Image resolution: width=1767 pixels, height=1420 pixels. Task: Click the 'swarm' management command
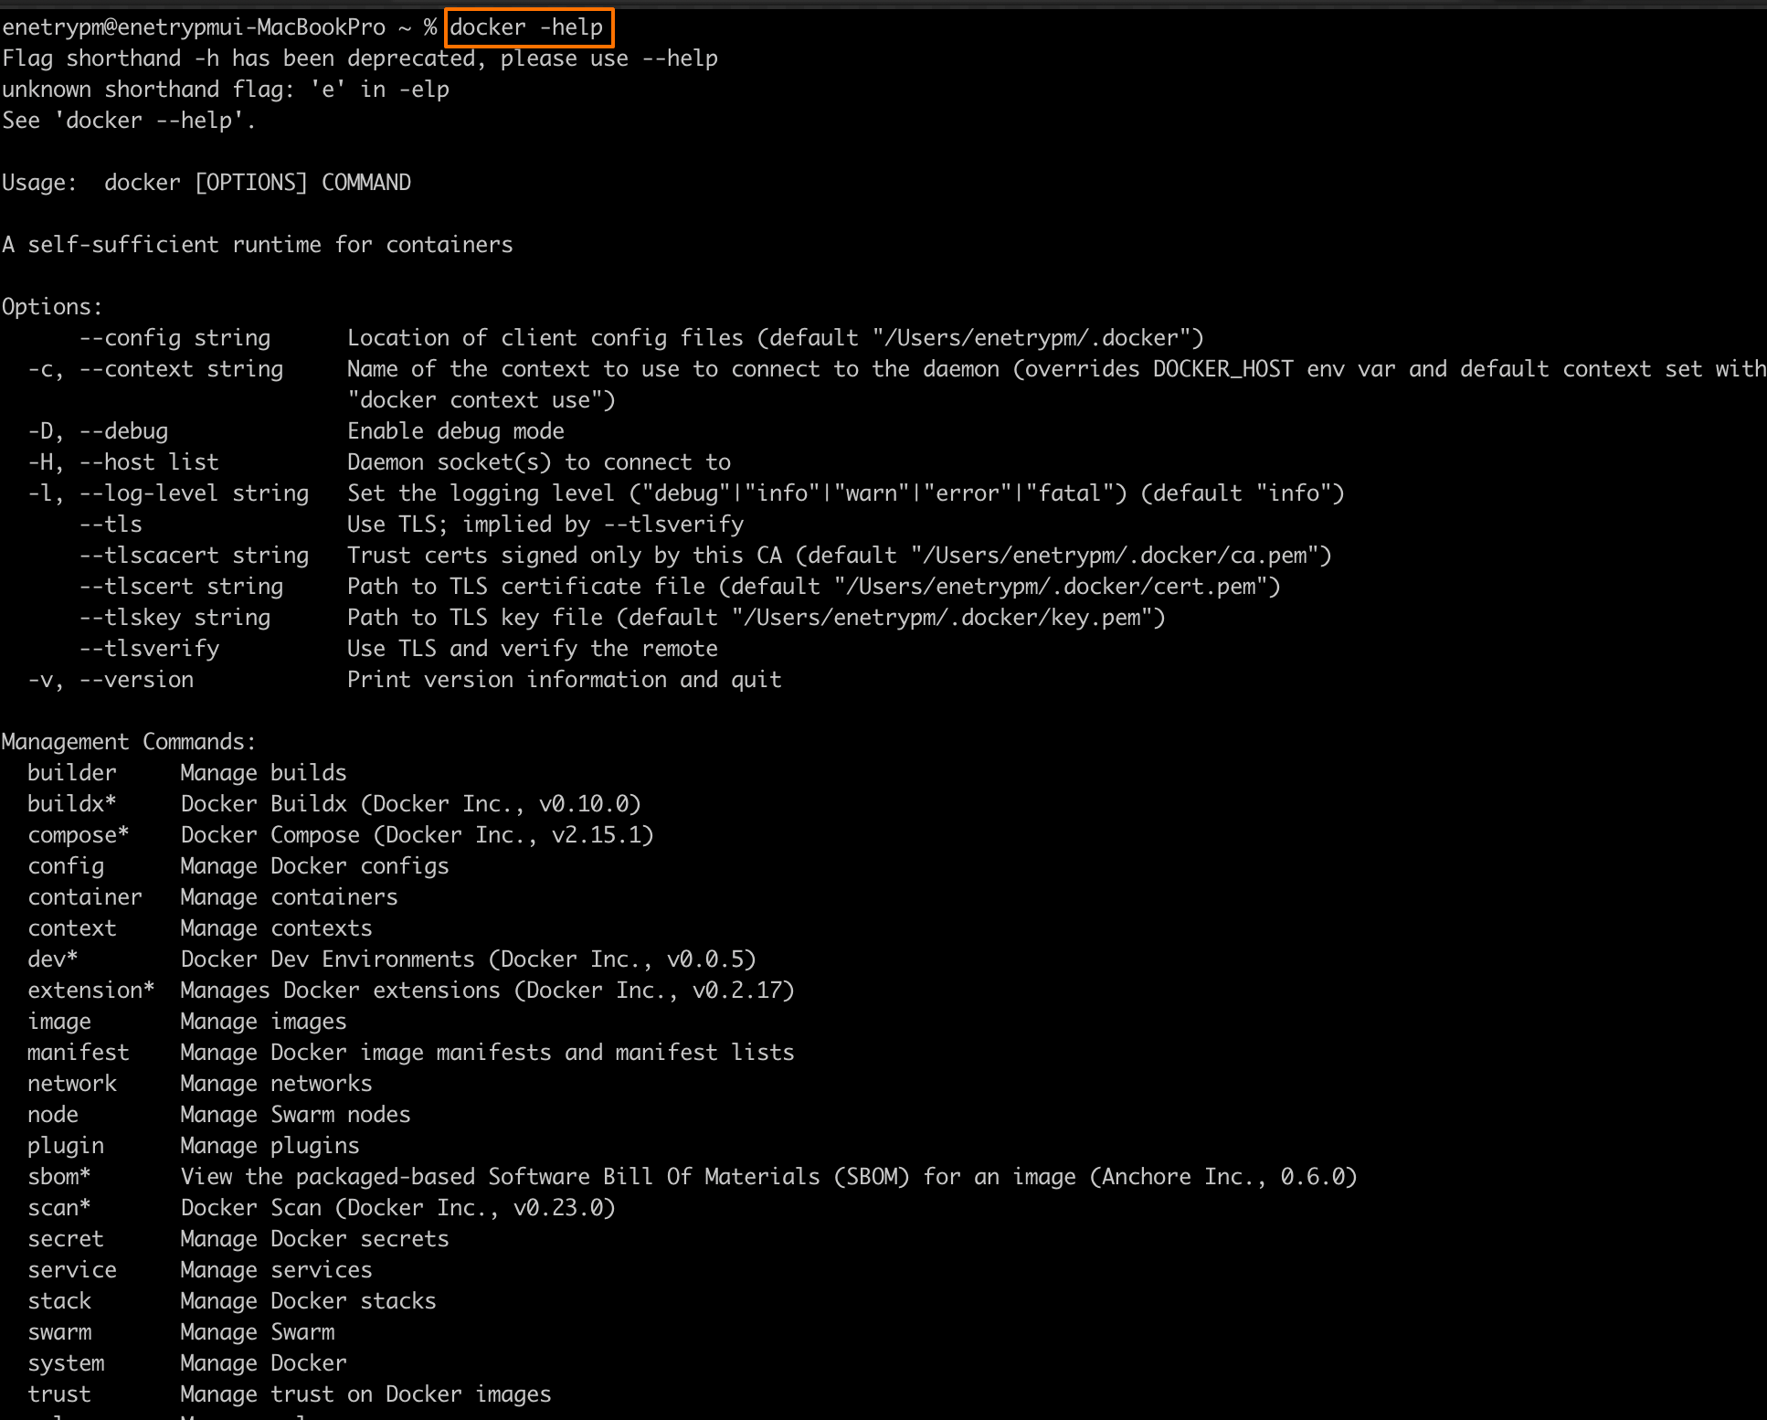point(59,1332)
